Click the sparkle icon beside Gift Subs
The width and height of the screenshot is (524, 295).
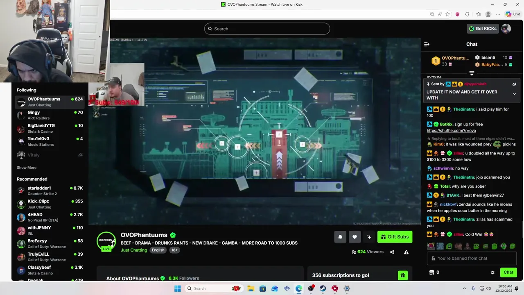coord(369,237)
